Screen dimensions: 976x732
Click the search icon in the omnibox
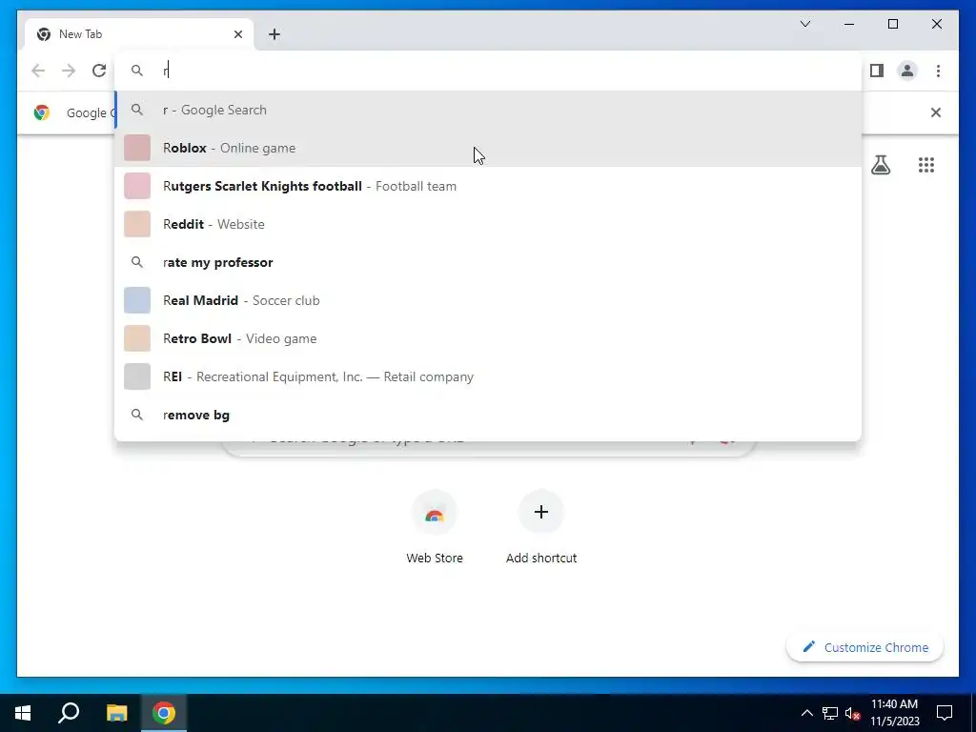coord(137,71)
